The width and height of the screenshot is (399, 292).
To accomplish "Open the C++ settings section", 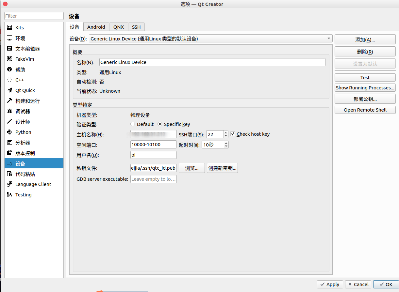I will coord(19,80).
